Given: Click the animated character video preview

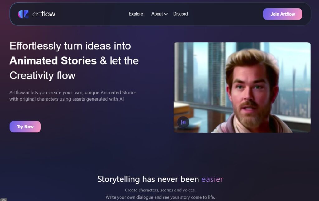Looking at the screenshot, I should (x=242, y=87).
